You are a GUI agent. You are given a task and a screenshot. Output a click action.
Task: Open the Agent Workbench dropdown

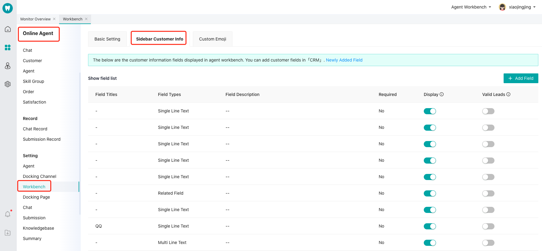[471, 7]
